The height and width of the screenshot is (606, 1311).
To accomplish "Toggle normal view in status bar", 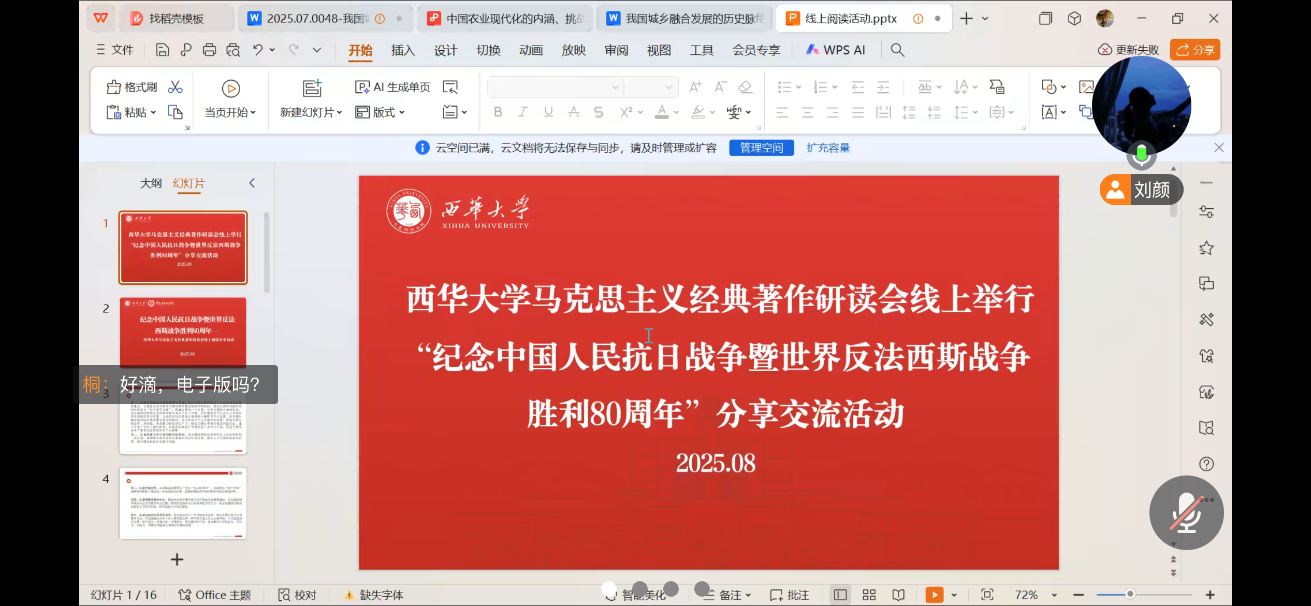I will tap(840, 595).
